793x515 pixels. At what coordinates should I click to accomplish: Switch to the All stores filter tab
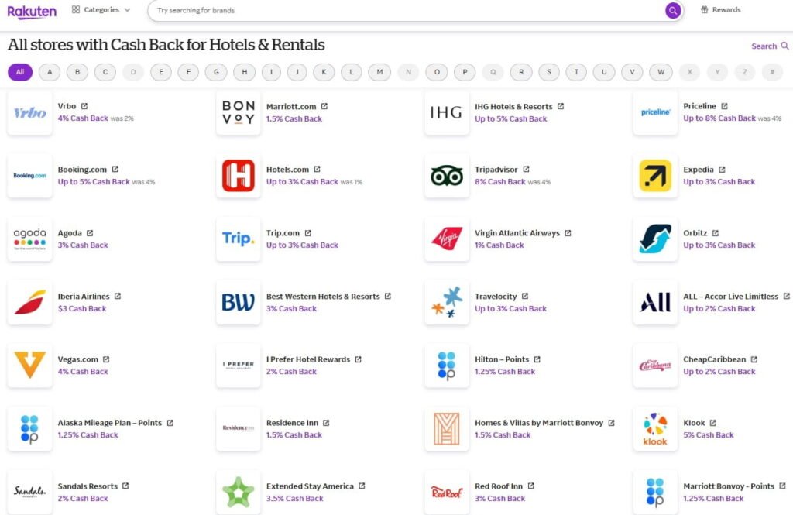(x=21, y=71)
